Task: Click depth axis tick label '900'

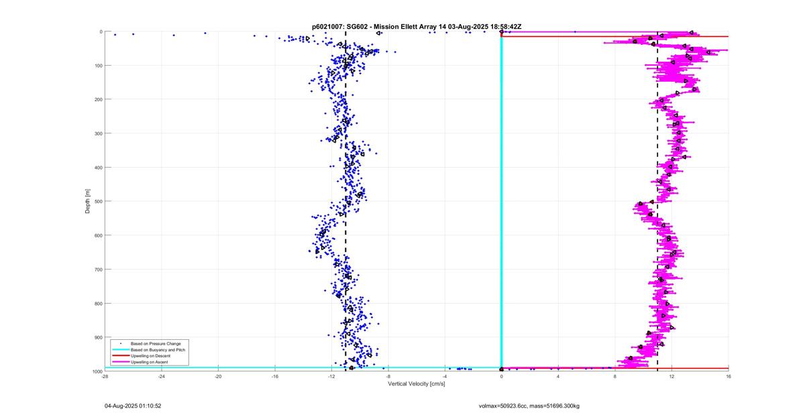Action: [97, 337]
